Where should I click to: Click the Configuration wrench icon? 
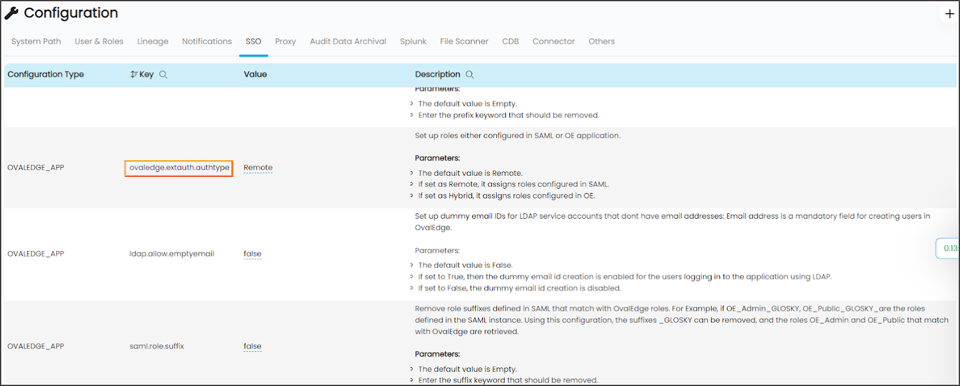tap(11, 13)
